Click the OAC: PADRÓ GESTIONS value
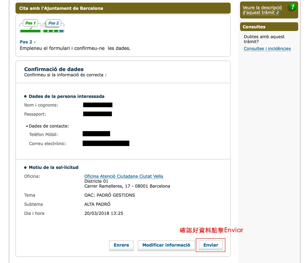 (x=110, y=195)
